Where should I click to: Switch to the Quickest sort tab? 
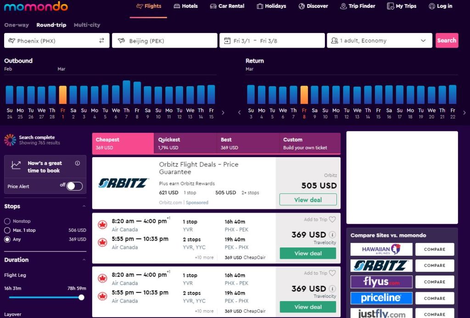pyautogui.click(x=185, y=143)
